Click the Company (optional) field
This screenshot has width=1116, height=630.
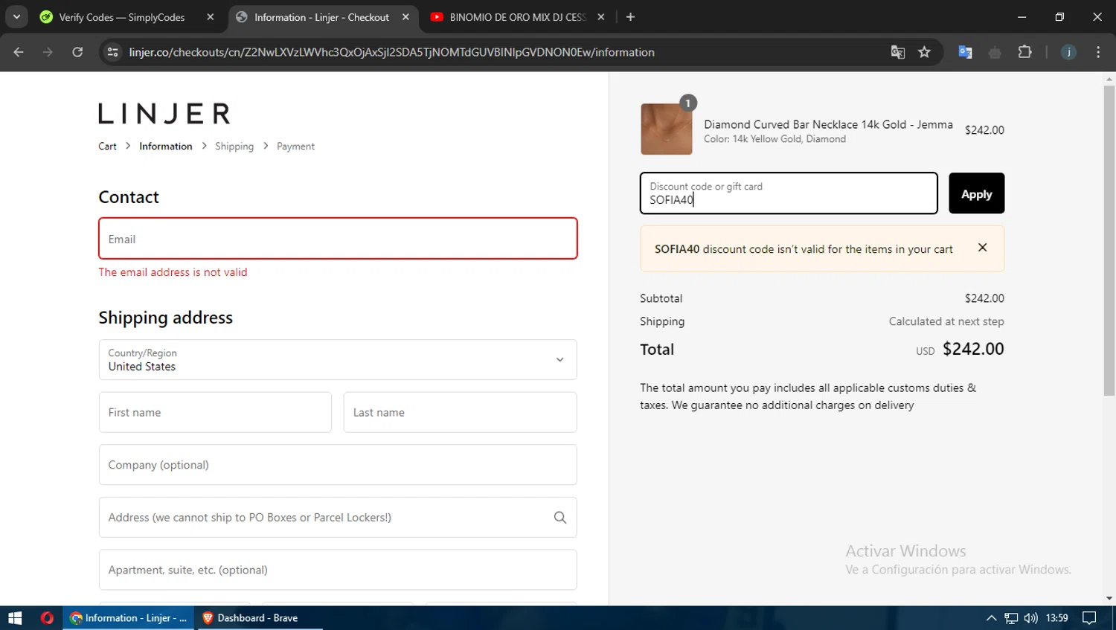338,465
